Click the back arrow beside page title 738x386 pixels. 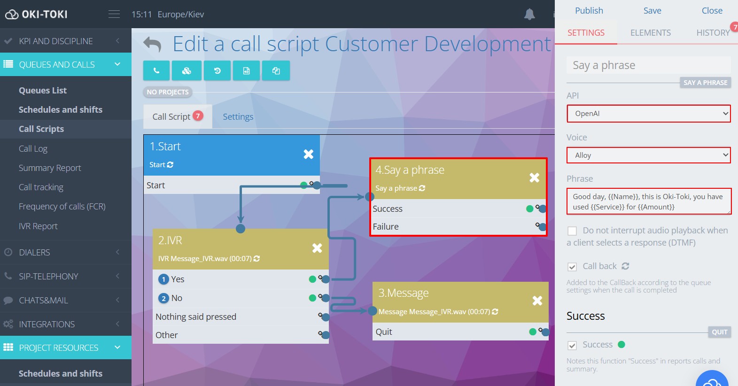pos(152,45)
